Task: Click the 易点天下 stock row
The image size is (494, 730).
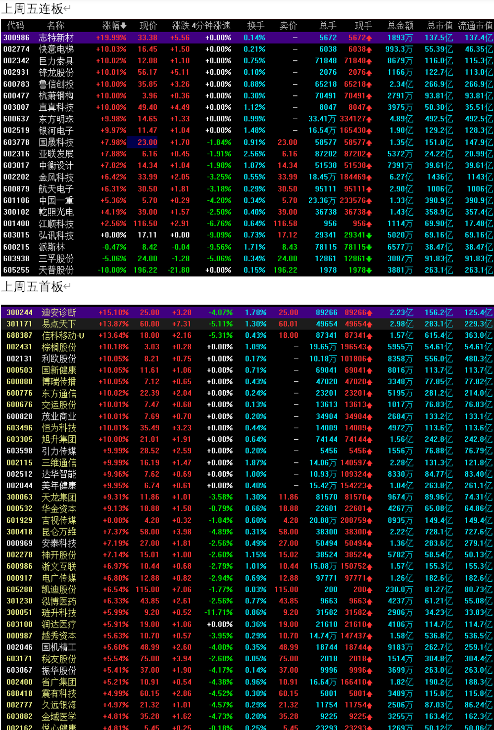Action: point(247,324)
